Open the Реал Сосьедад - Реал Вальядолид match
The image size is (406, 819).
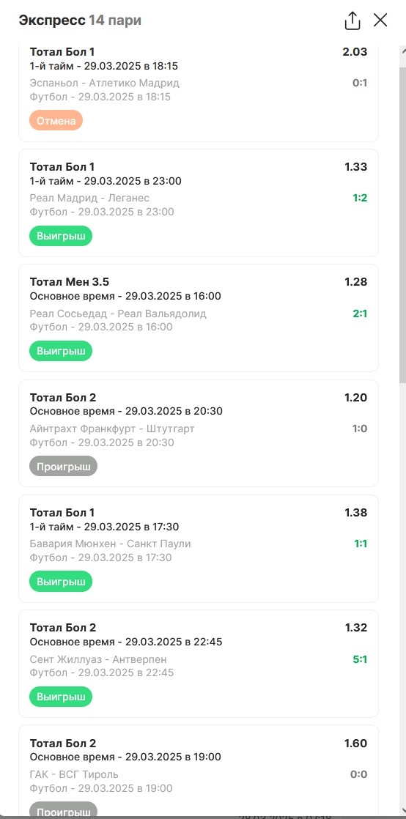(x=118, y=314)
